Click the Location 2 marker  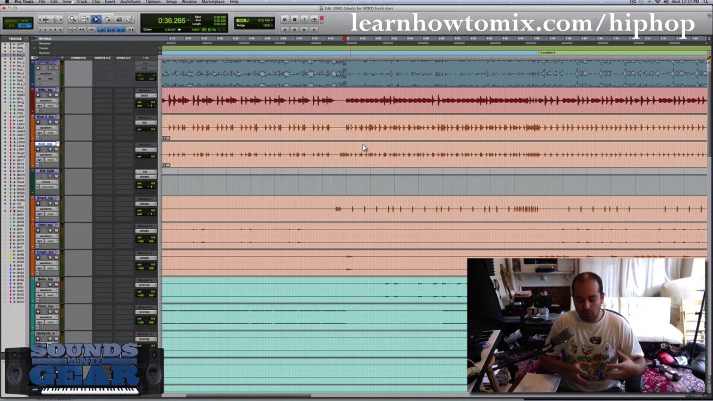coord(547,53)
